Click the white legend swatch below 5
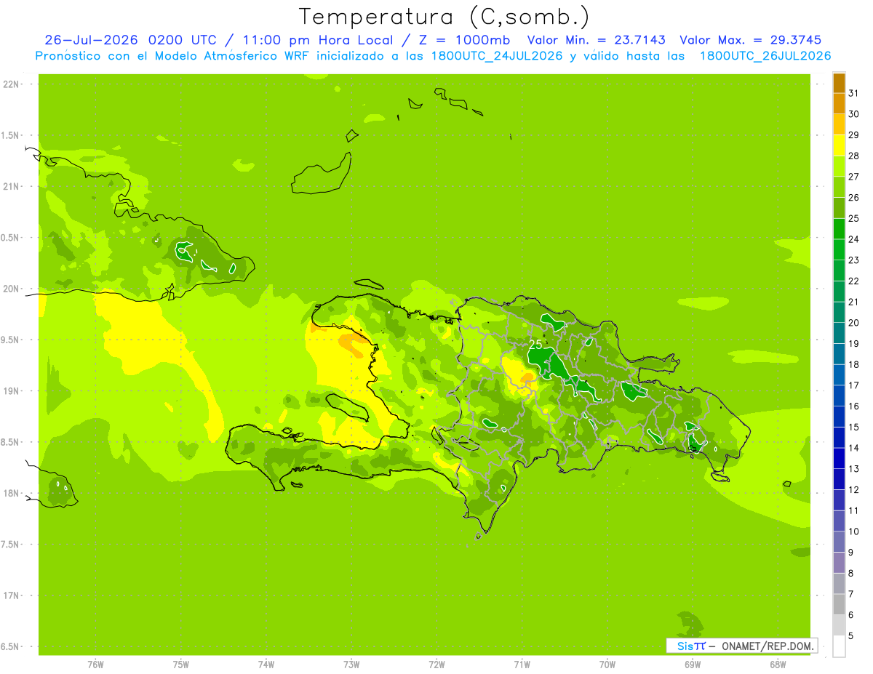 839,646
